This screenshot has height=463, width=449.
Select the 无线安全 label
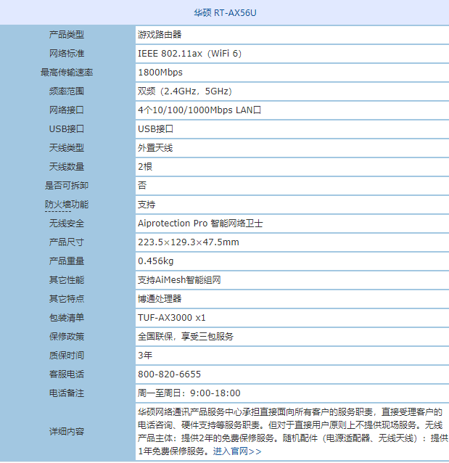pyautogui.click(x=67, y=224)
